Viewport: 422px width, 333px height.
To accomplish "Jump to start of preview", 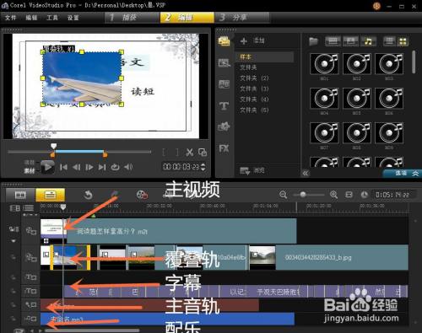I will coord(63,167).
